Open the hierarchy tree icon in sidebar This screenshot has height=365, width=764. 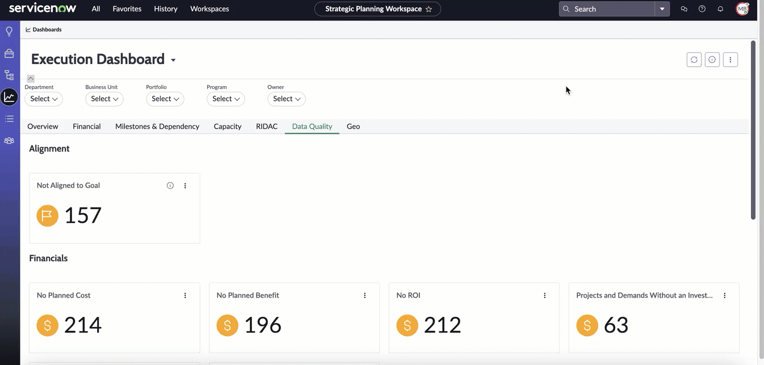(x=9, y=75)
